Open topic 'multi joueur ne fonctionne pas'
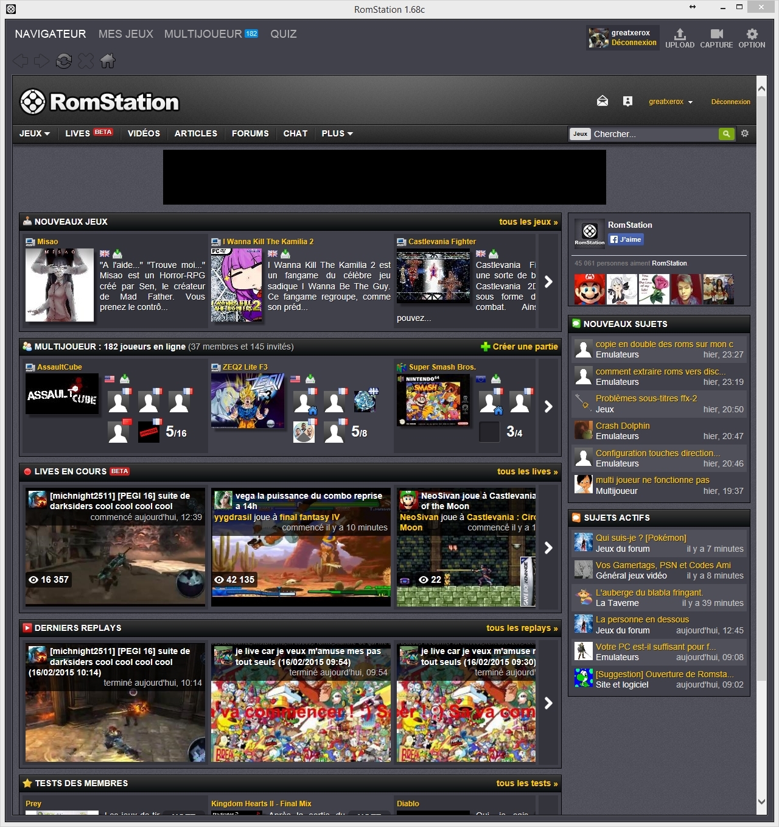 (652, 480)
